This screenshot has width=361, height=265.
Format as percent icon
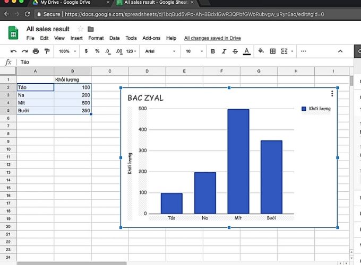click(97, 51)
